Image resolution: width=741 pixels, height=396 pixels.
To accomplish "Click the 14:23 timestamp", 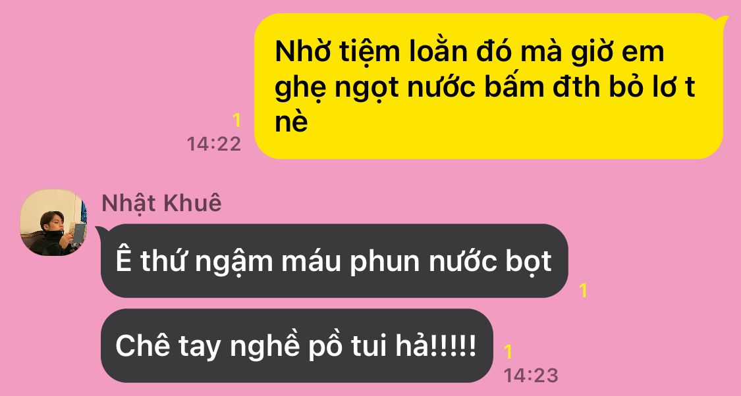I will tap(531, 376).
